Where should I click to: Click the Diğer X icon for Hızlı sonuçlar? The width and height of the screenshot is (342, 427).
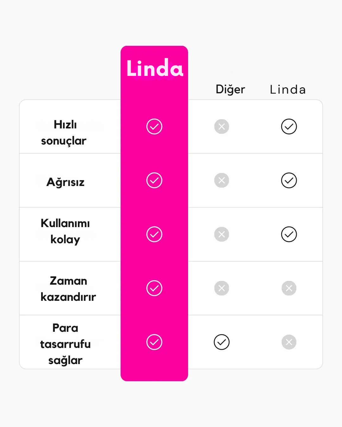[222, 127]
